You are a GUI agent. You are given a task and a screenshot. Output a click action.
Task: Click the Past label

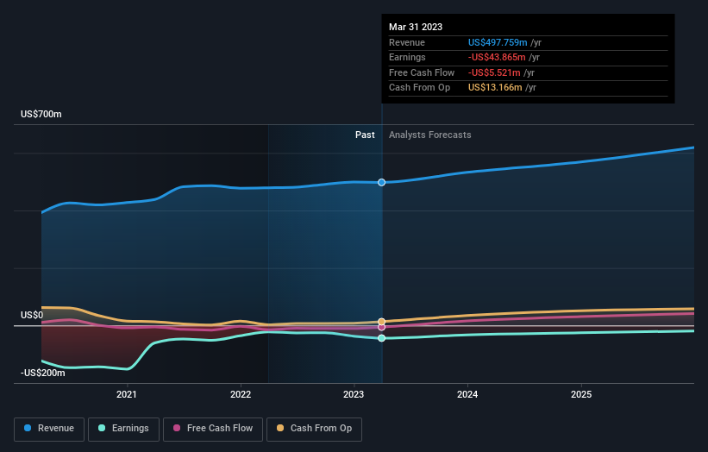365,135
